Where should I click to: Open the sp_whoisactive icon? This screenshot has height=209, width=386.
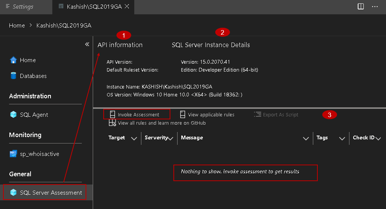coord(14,154)
